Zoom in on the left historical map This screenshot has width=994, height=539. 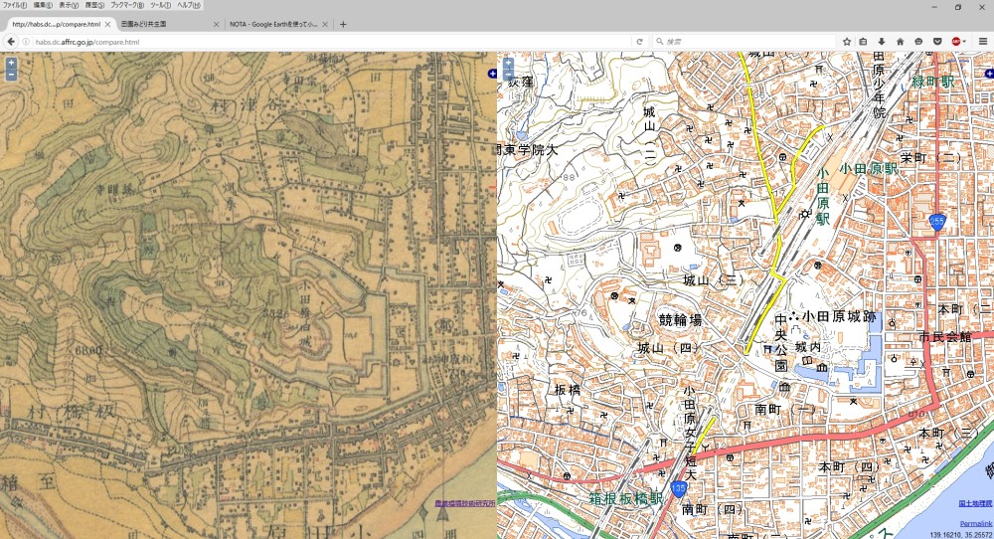point(11,63)
